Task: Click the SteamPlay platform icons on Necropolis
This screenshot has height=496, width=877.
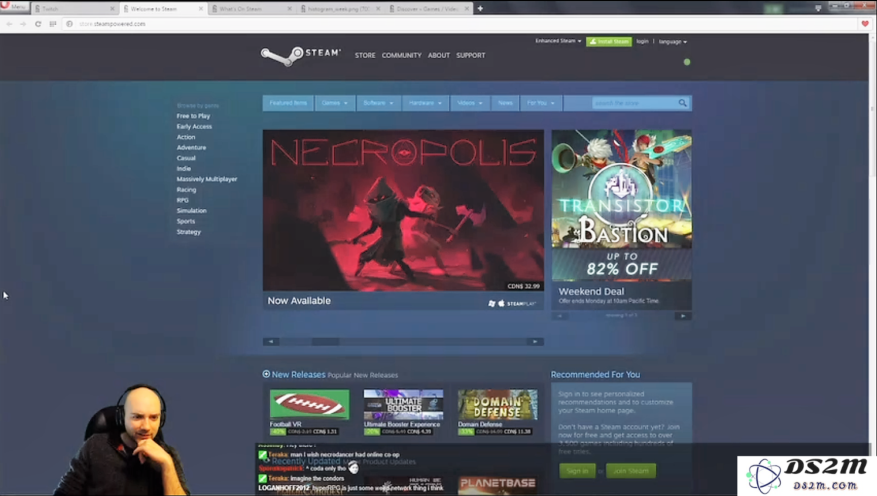Action: pos(512,303)
